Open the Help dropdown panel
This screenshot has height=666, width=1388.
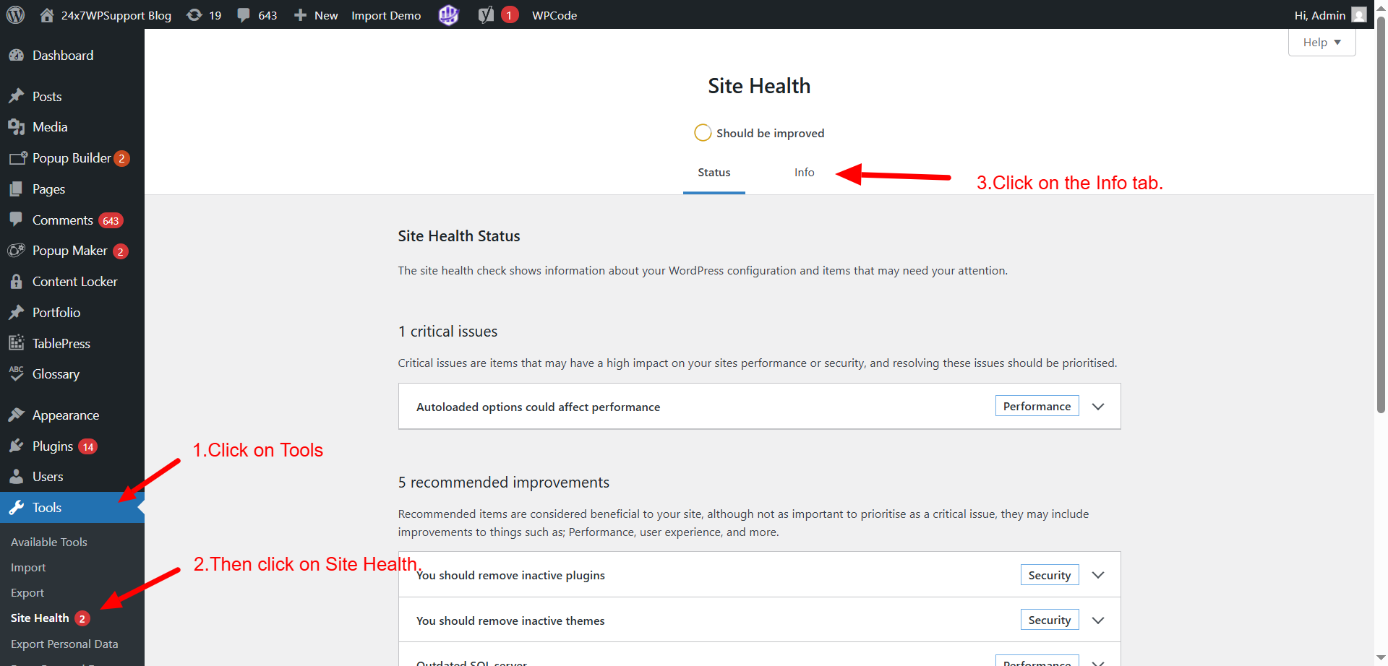tap(1321, 42)
